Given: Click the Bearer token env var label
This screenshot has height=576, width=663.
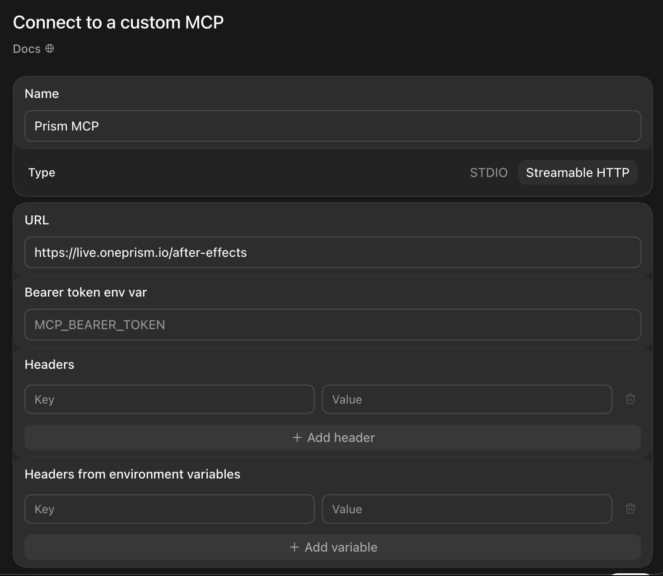Looking at the screenshot, I should 86,292.
